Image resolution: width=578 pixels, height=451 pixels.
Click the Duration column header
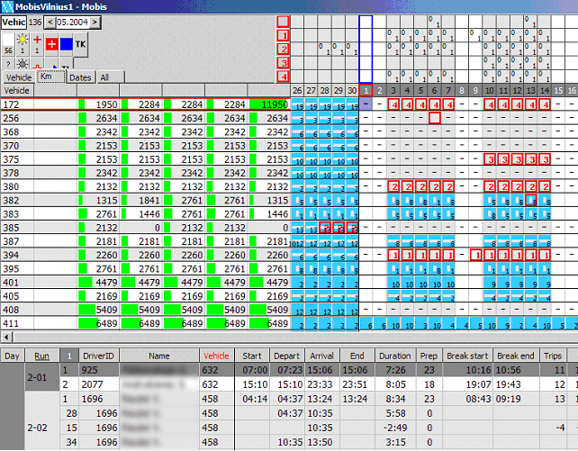(x=395, y=356)
